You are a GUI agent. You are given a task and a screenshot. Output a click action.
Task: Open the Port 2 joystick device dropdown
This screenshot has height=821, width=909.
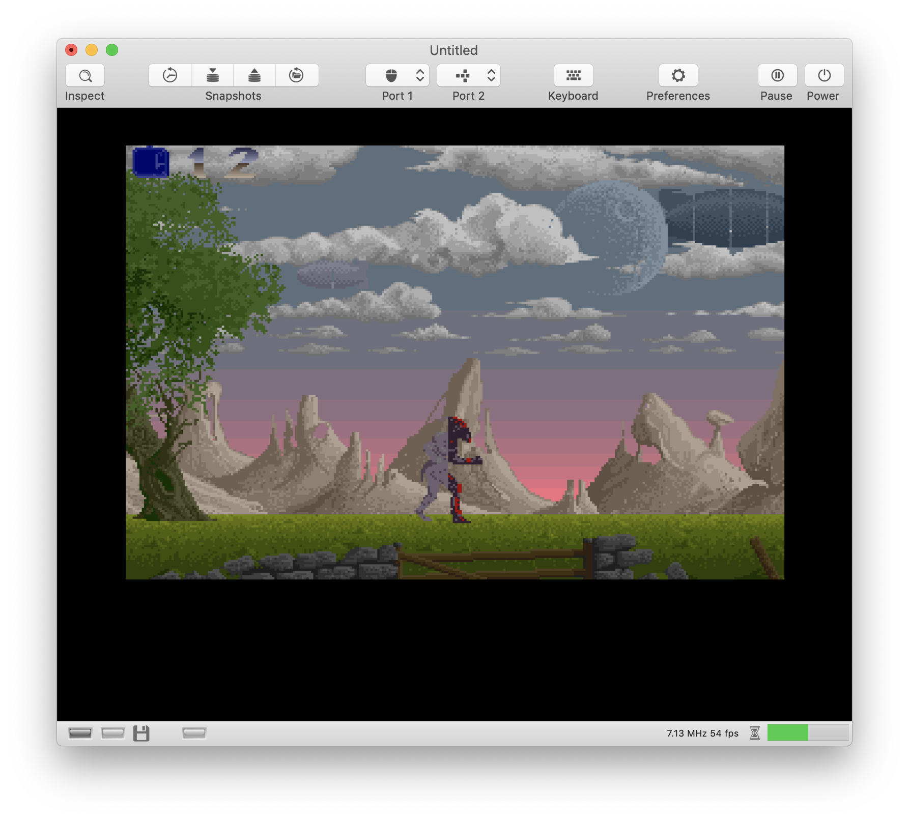tap(469, 75)
